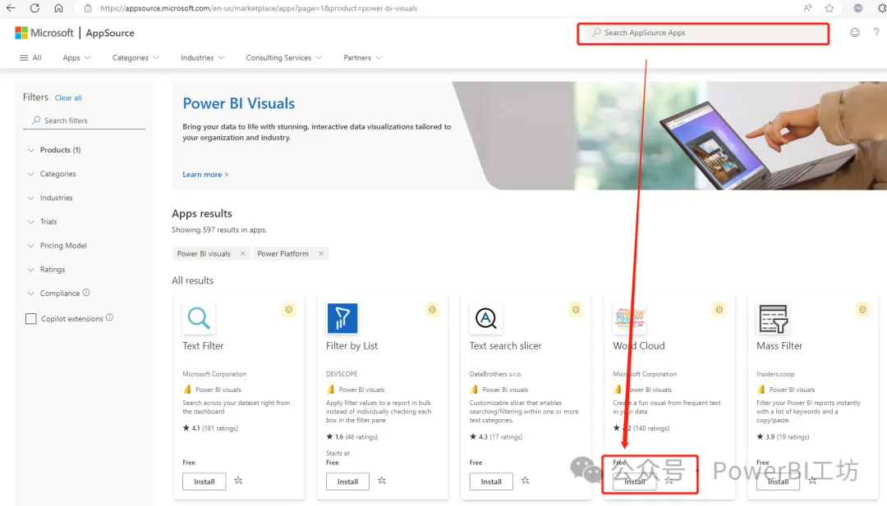Click DataBrothers s.r.o. publisher name
This screenshot has width=887, height=506.
click(x=495, y=374)
